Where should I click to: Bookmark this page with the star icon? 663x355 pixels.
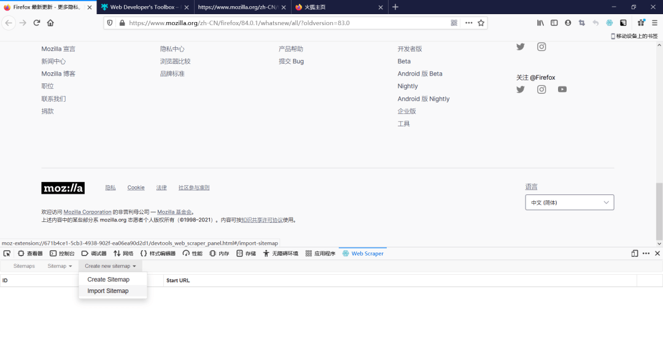pyautogui.click(x=481, y=23)
